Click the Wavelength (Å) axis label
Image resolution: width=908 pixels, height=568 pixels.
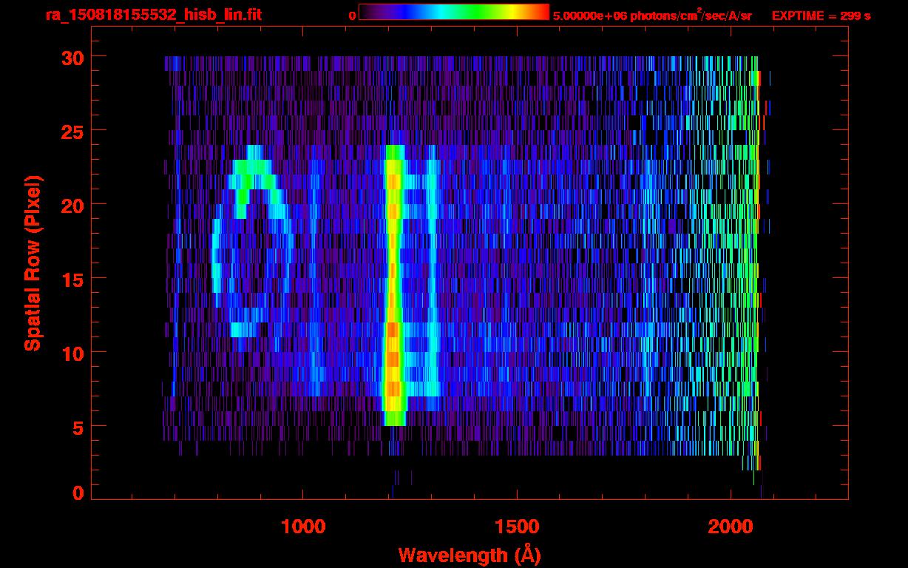pyautogui.click(x=470, y=555)
